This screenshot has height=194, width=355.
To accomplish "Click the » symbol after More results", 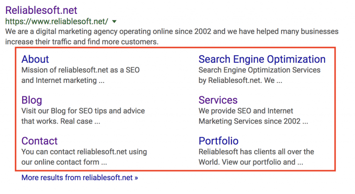I will click(136, 177).
